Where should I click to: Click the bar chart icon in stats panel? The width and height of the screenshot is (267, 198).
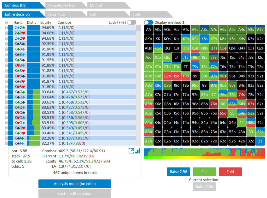pos(138,151)
